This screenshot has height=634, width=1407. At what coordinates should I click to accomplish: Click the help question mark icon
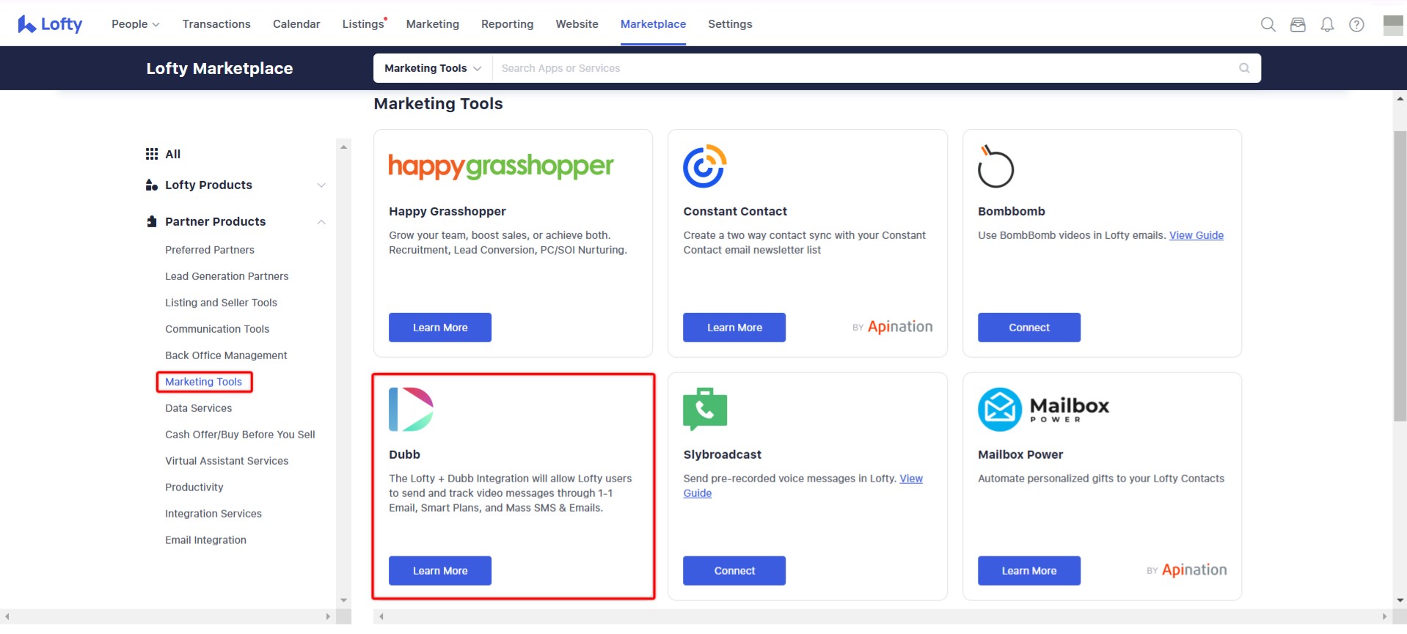pyautogui.click(x=1356, y=24)
